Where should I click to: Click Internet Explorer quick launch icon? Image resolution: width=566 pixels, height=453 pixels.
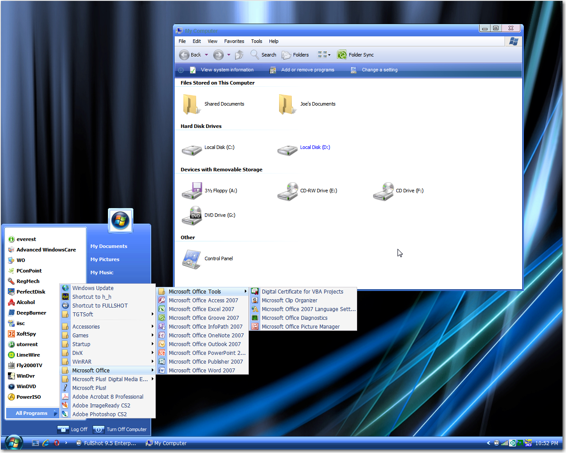coord(46,443)
